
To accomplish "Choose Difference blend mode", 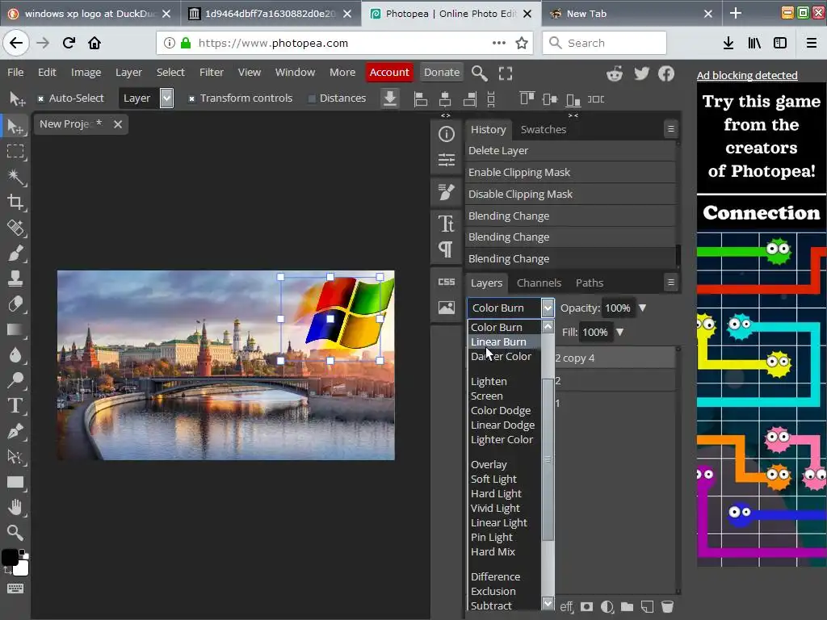I will click(x=504, y=576).
